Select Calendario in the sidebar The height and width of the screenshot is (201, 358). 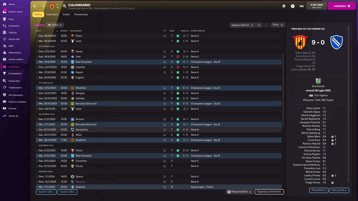coord(15,67)
